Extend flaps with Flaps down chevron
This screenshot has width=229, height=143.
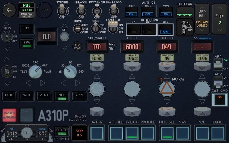(x=220, y=30)
